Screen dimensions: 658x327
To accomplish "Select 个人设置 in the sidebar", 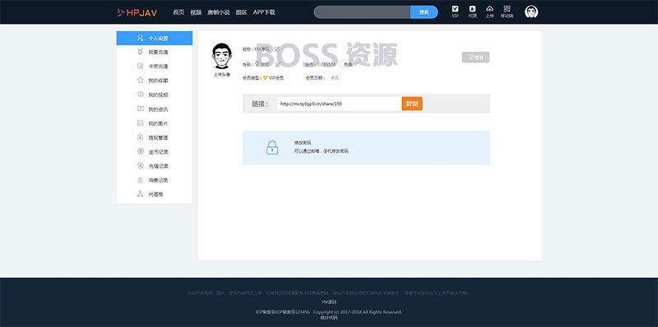I will pos(155,38).
